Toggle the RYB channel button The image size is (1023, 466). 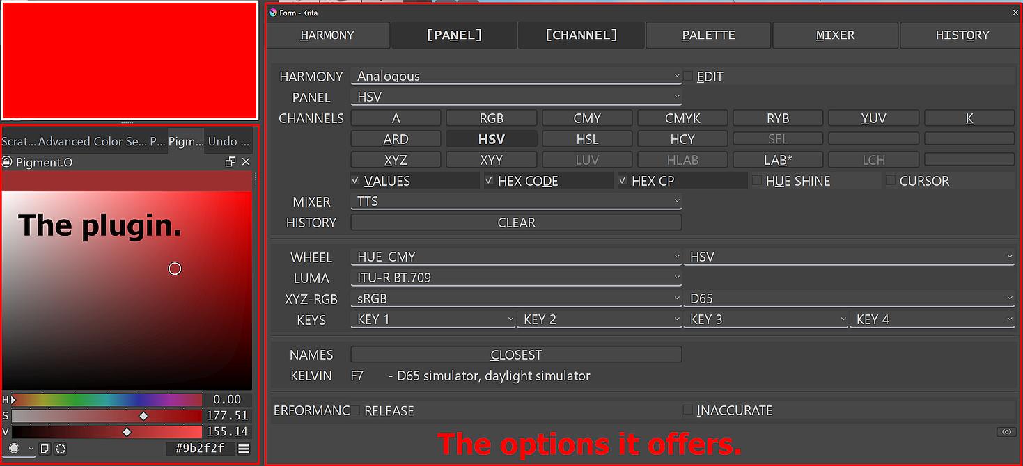[778, 118]
